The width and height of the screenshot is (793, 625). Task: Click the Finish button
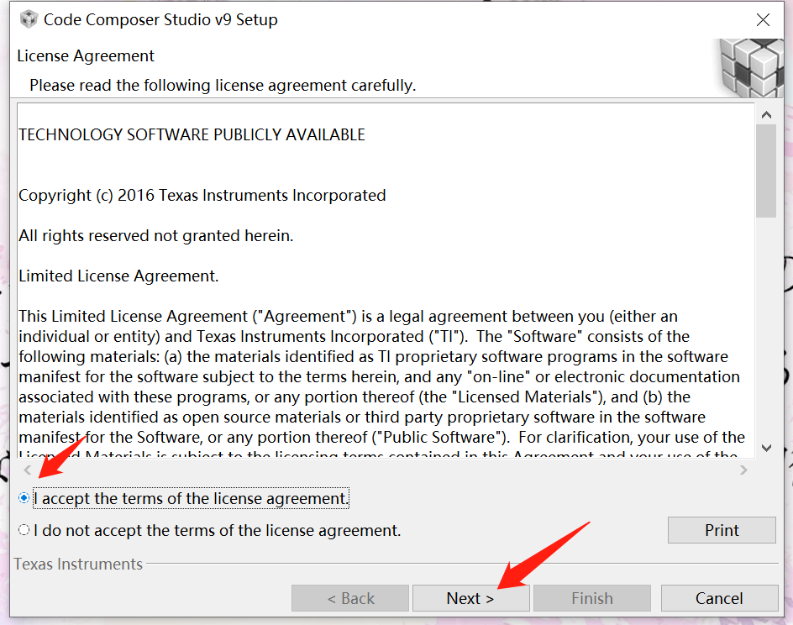(592, 598)
